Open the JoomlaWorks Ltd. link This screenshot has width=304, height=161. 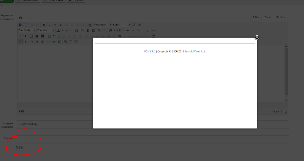195,51
